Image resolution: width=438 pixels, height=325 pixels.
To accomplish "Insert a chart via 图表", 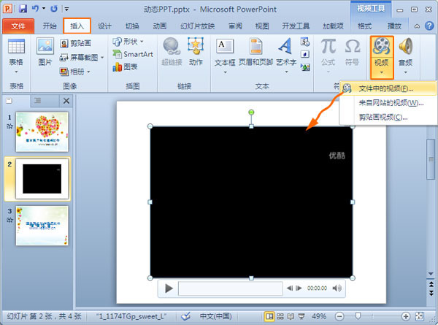I will 125,66.
